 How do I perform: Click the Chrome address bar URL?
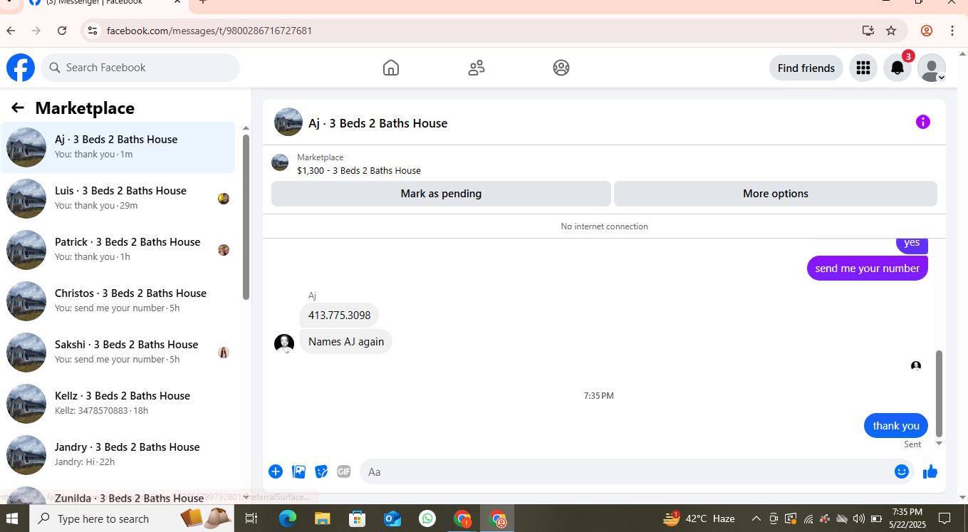pyautogui.click(x=209, y=31)
